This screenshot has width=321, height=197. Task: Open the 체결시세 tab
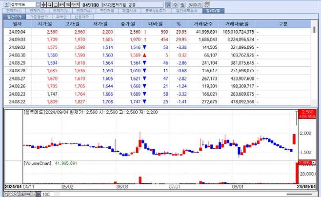click(129, 11)
